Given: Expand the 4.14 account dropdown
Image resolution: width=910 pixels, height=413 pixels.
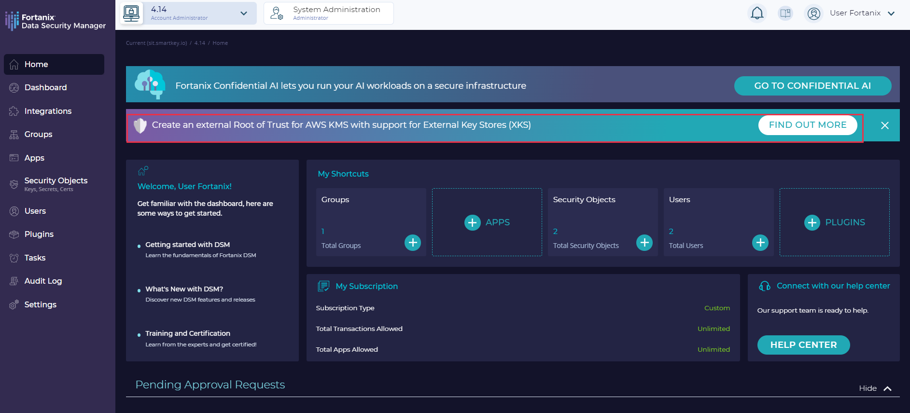Looking at the screenshot, I should [x=244, y=14].
